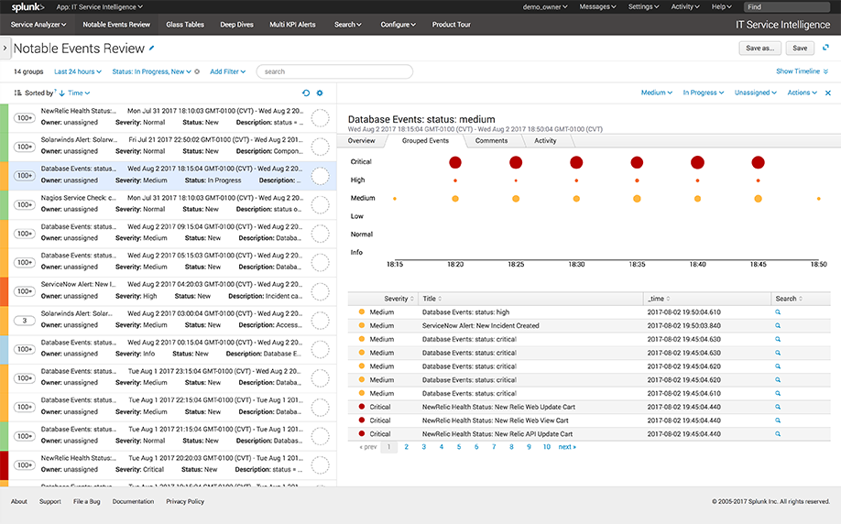Click the Find field in the top bar
The image size is (841, 524).
[787, 7]
